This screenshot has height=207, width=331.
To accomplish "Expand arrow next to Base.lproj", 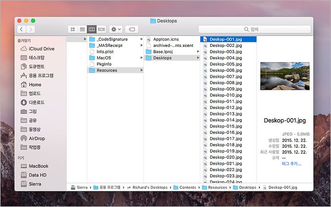I will pyautogui.click(x=198, y=52).
